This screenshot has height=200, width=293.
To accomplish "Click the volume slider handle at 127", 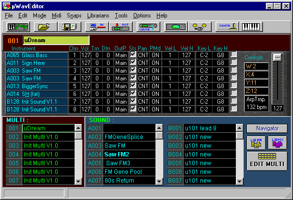I will pyautogui.click(x=278, y=57).
